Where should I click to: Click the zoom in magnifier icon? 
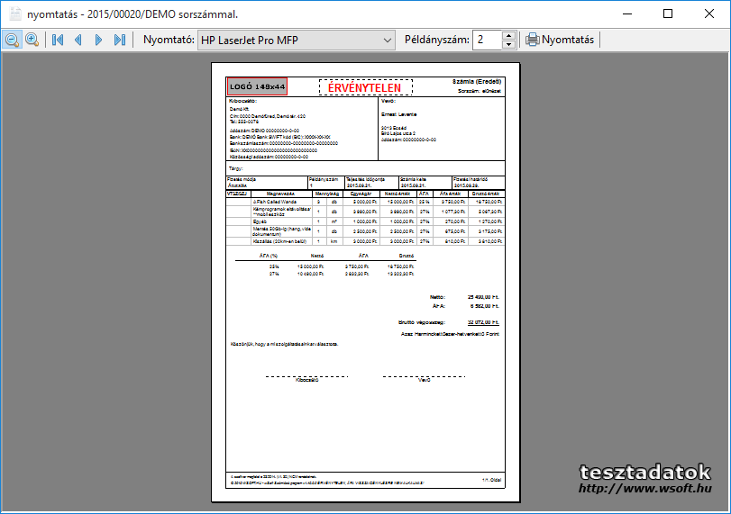pos(32,40)
